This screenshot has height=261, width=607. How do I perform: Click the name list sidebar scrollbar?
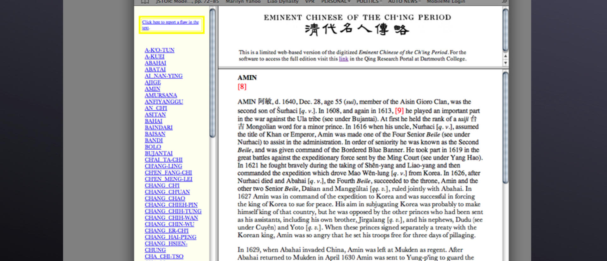tap(212, 73)
